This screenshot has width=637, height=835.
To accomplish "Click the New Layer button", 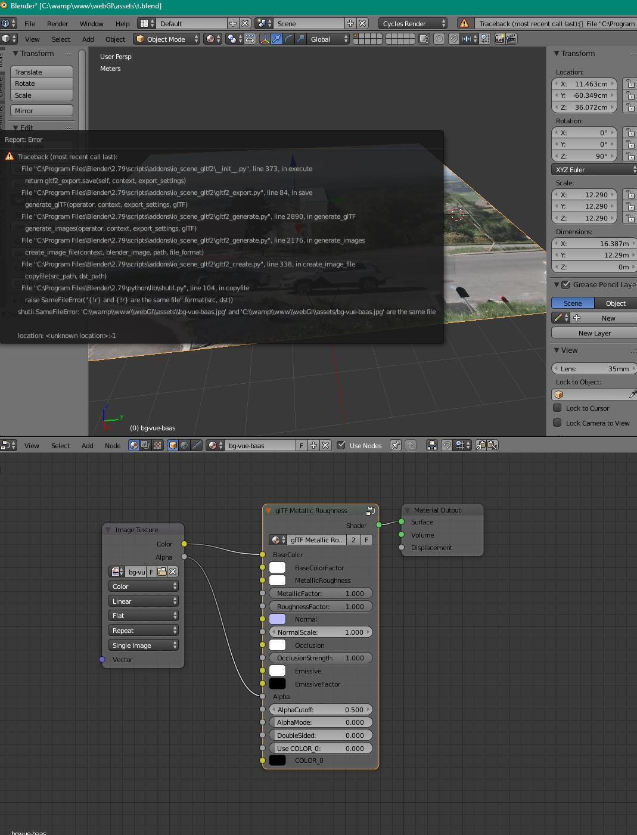I will click(x=595, y=333).
